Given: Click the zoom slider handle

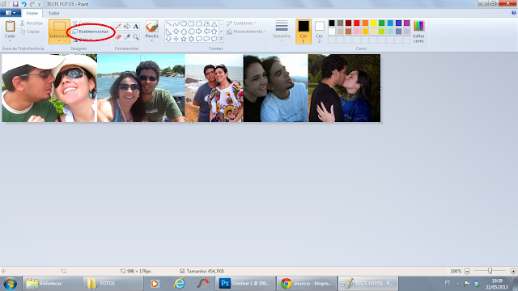Looking at the screenshot, I should point(490,272).
